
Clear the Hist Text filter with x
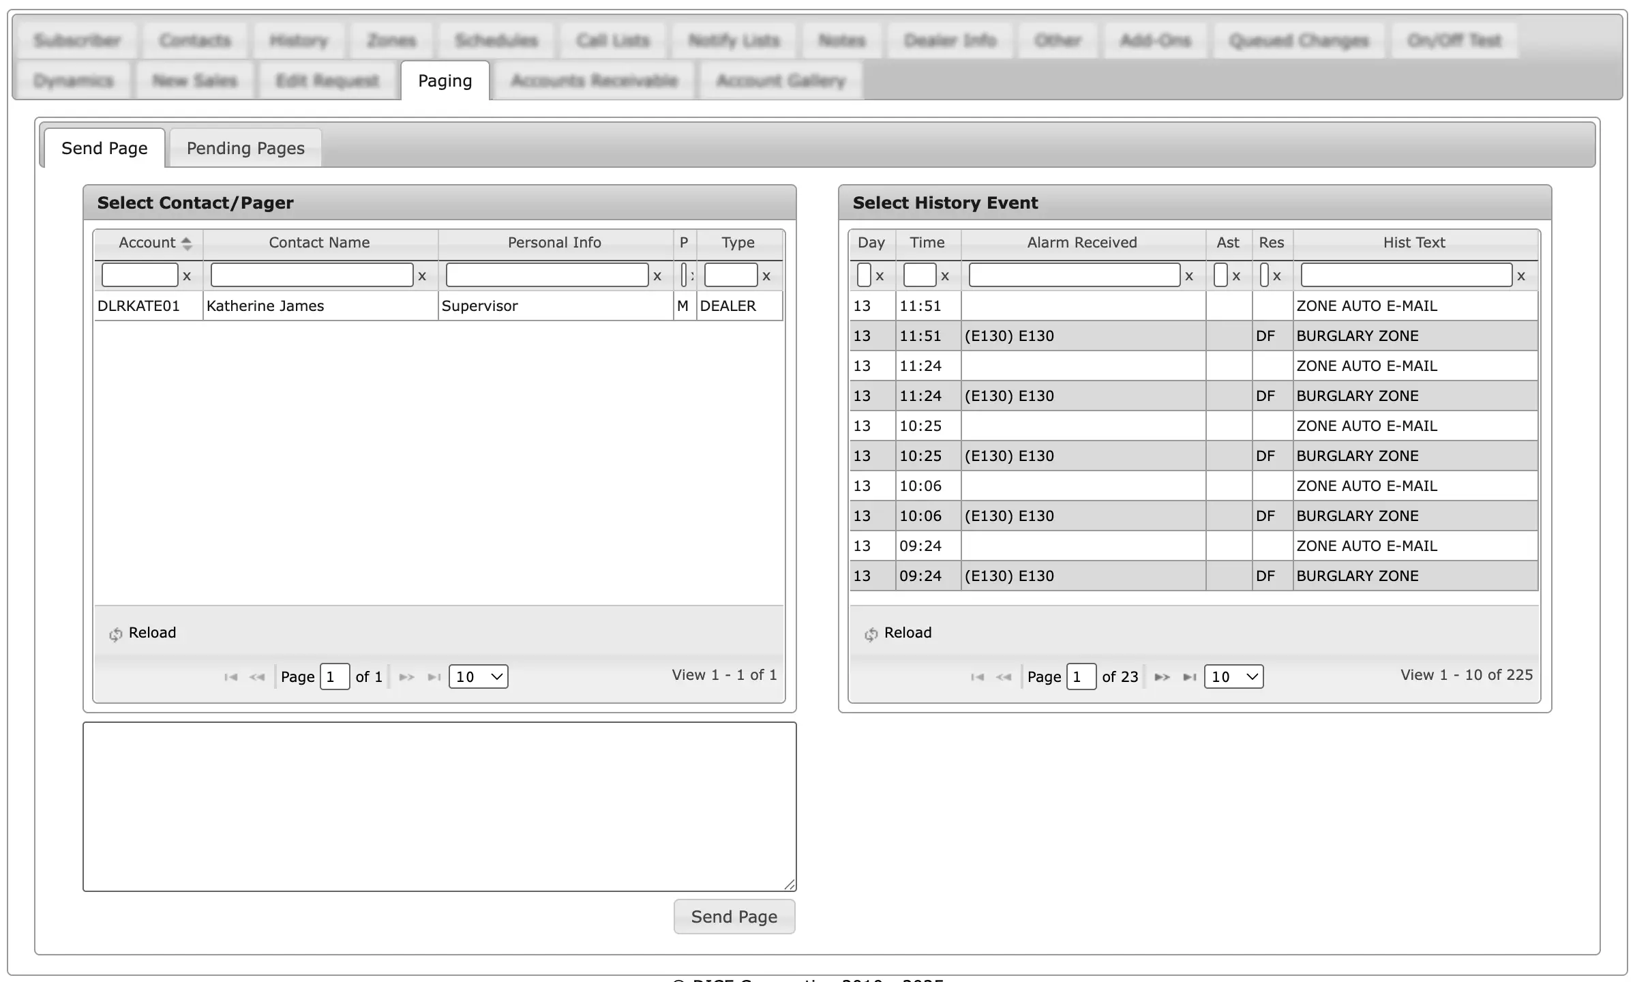tap(1520, 276)
